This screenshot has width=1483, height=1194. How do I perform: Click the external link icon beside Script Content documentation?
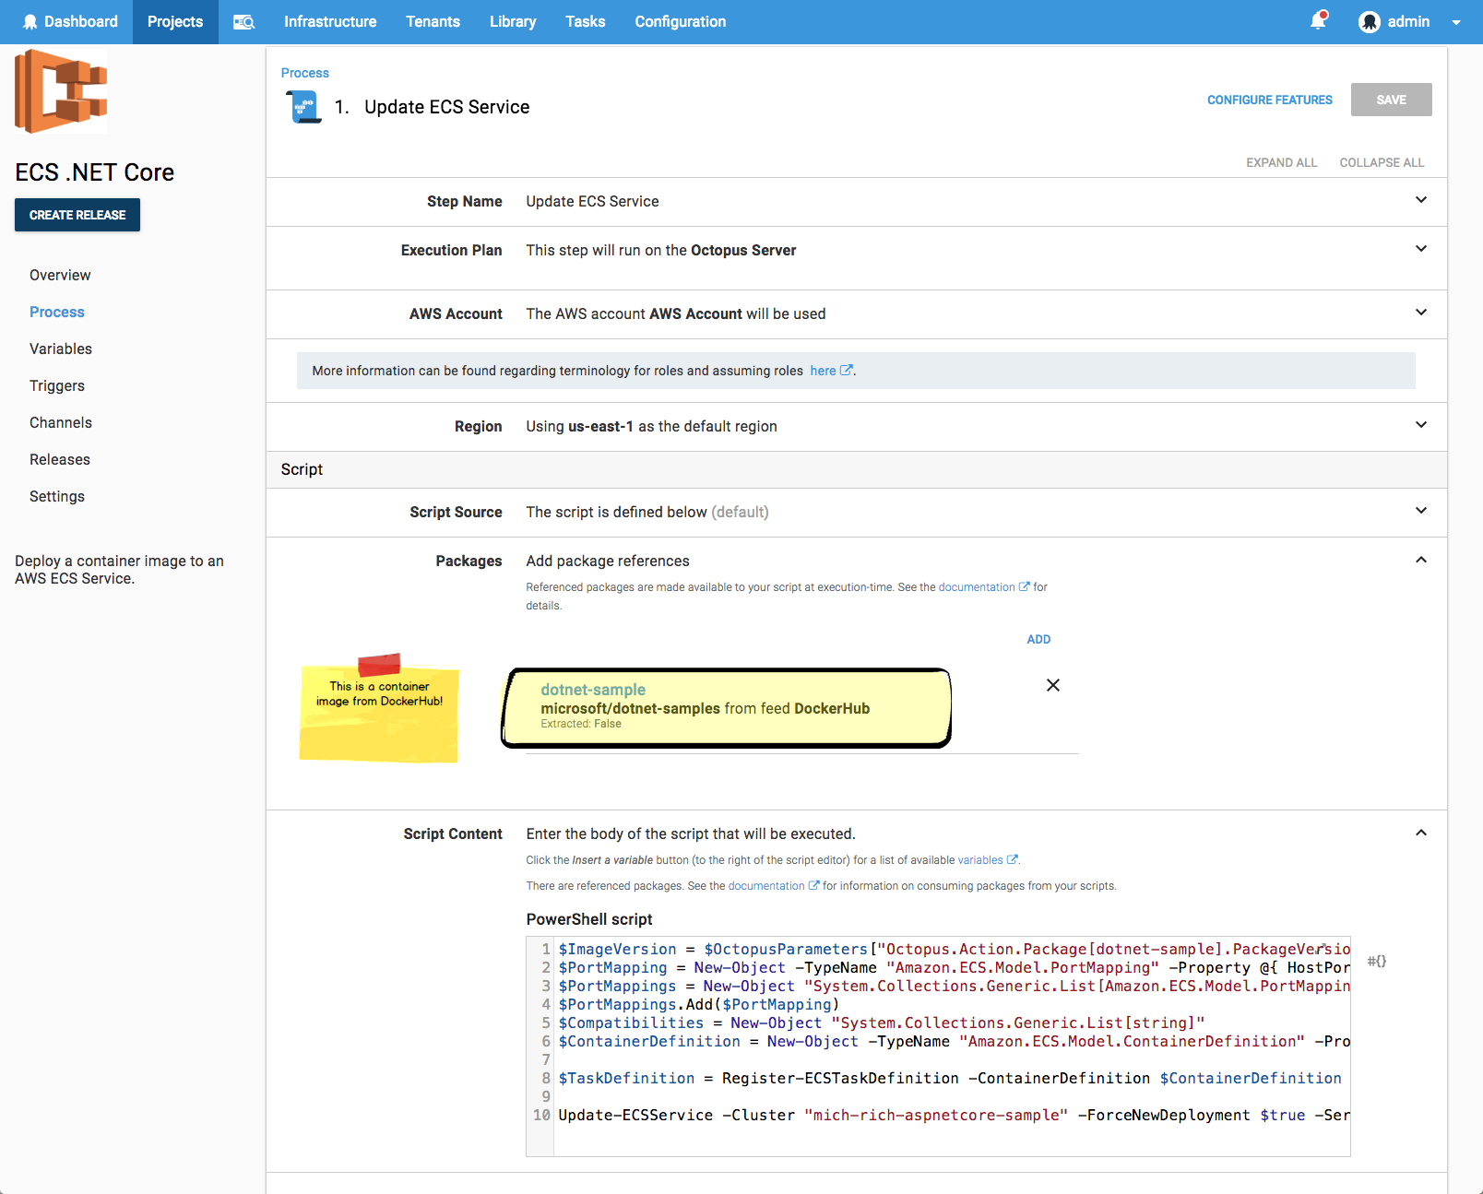(x=814, y=885)
